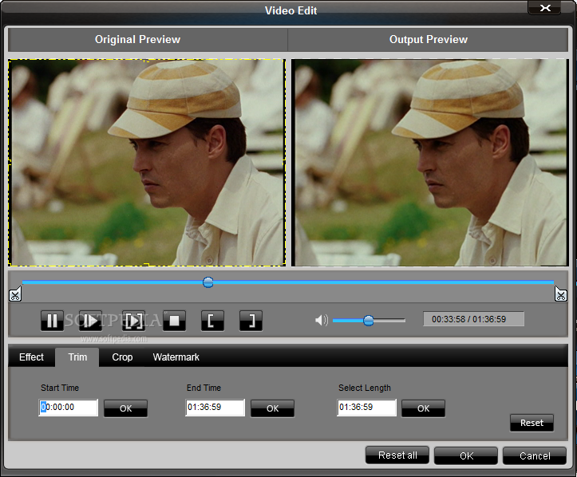Click the Select Length label

click(x=365, y=388)
